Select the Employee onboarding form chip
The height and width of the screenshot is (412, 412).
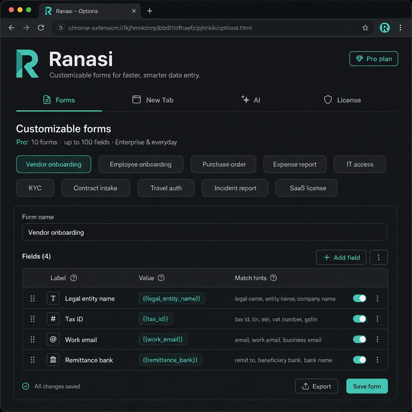(140, 164)
